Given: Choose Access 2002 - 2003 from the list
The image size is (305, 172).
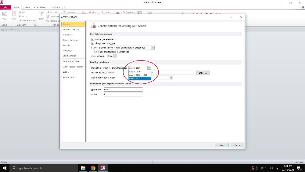Looking at the screenshot, I should (x=140, y=75).
